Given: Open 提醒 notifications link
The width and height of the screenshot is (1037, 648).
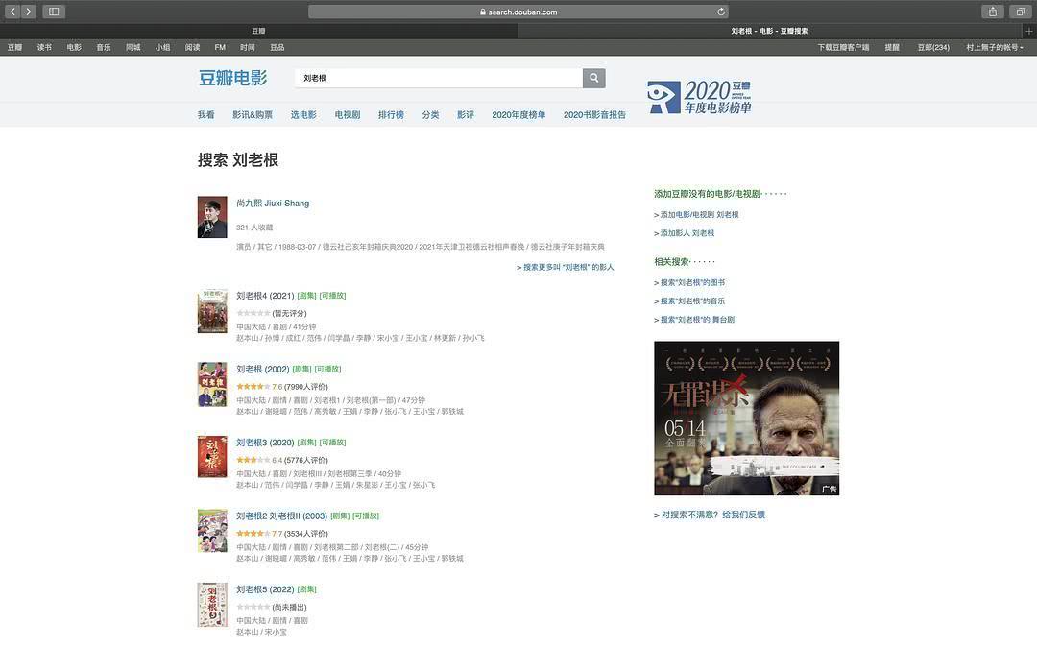Looking at the screenshot, I should pos(892,47).
